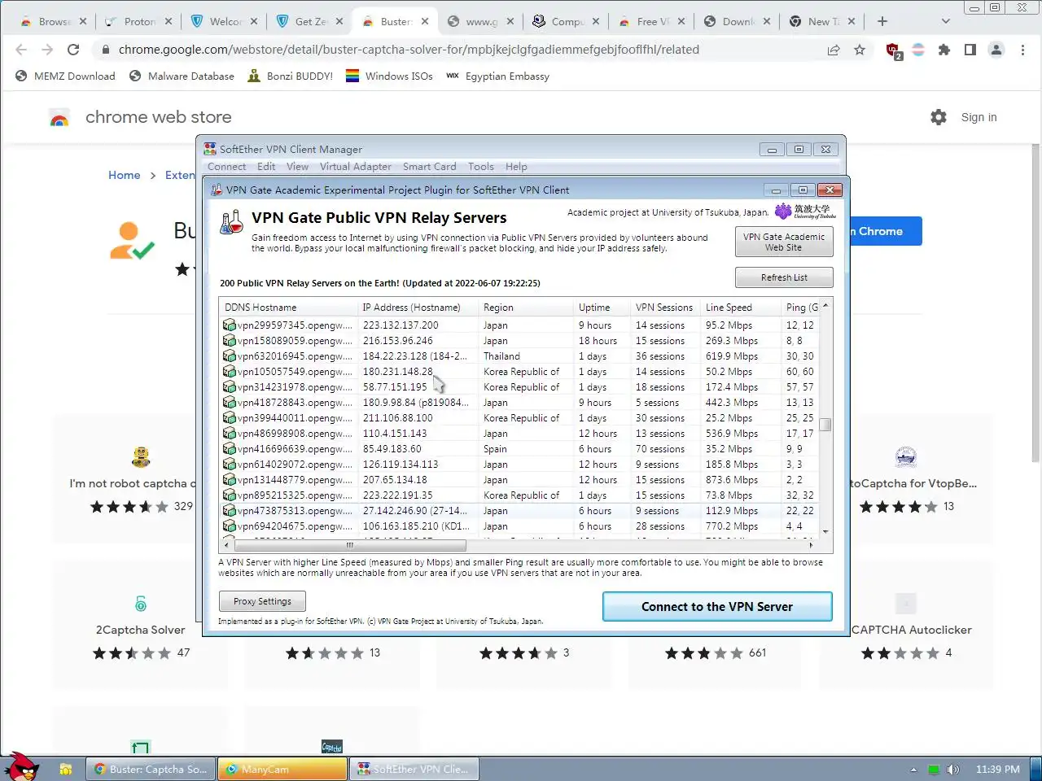Image resolution: width=1042 pixels, height=781 pixels.
Task: Click server list scroll up arrow
Action: [x=825, y=306]
